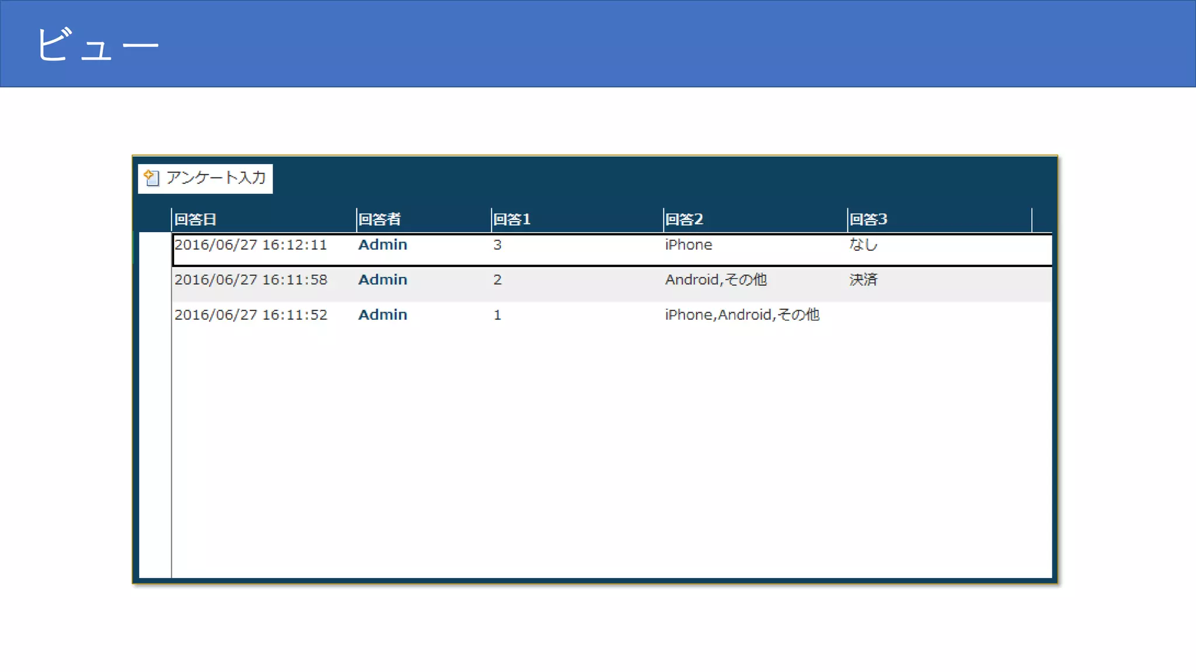Click Admin in the third row
The height and width of the screenshot is (672, 1196).
coord(383,315)
